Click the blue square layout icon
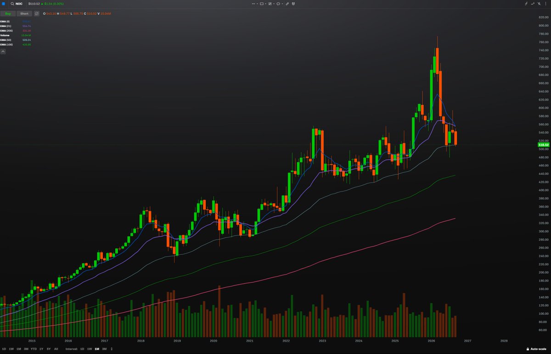Screen dimensions: 551x354 click(x=4, y=4)
